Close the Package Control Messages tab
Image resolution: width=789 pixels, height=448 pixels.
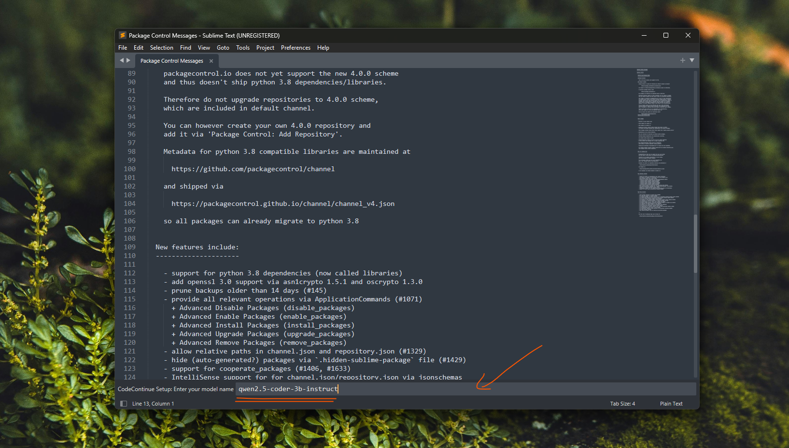(x=211, y=61)
